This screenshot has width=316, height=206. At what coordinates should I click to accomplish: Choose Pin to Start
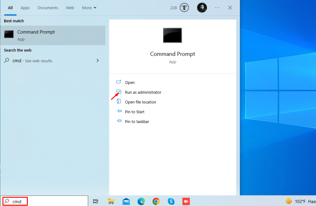(135, 112)
